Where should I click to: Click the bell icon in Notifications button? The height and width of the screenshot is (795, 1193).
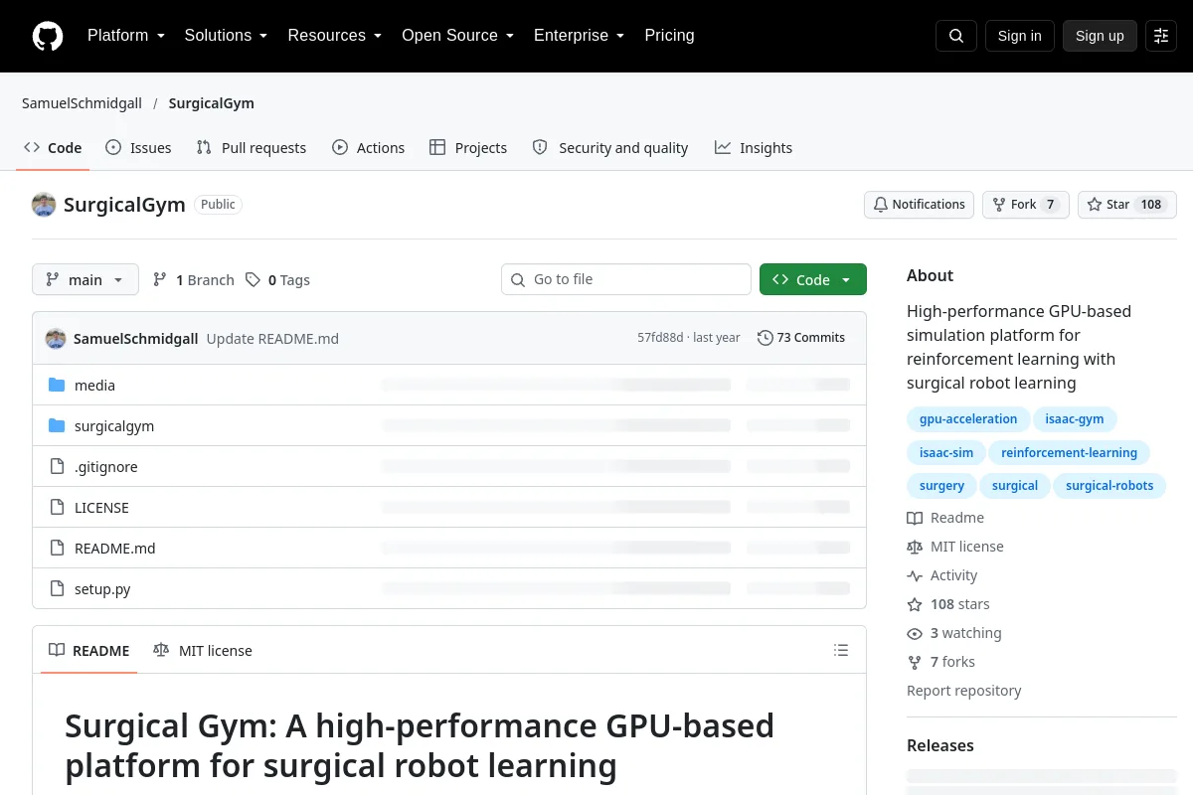coord(881,205)
